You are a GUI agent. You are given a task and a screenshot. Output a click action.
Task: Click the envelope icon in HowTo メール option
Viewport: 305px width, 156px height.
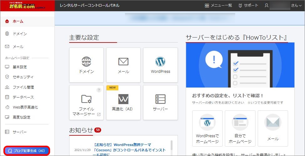(x=273, y=122)
